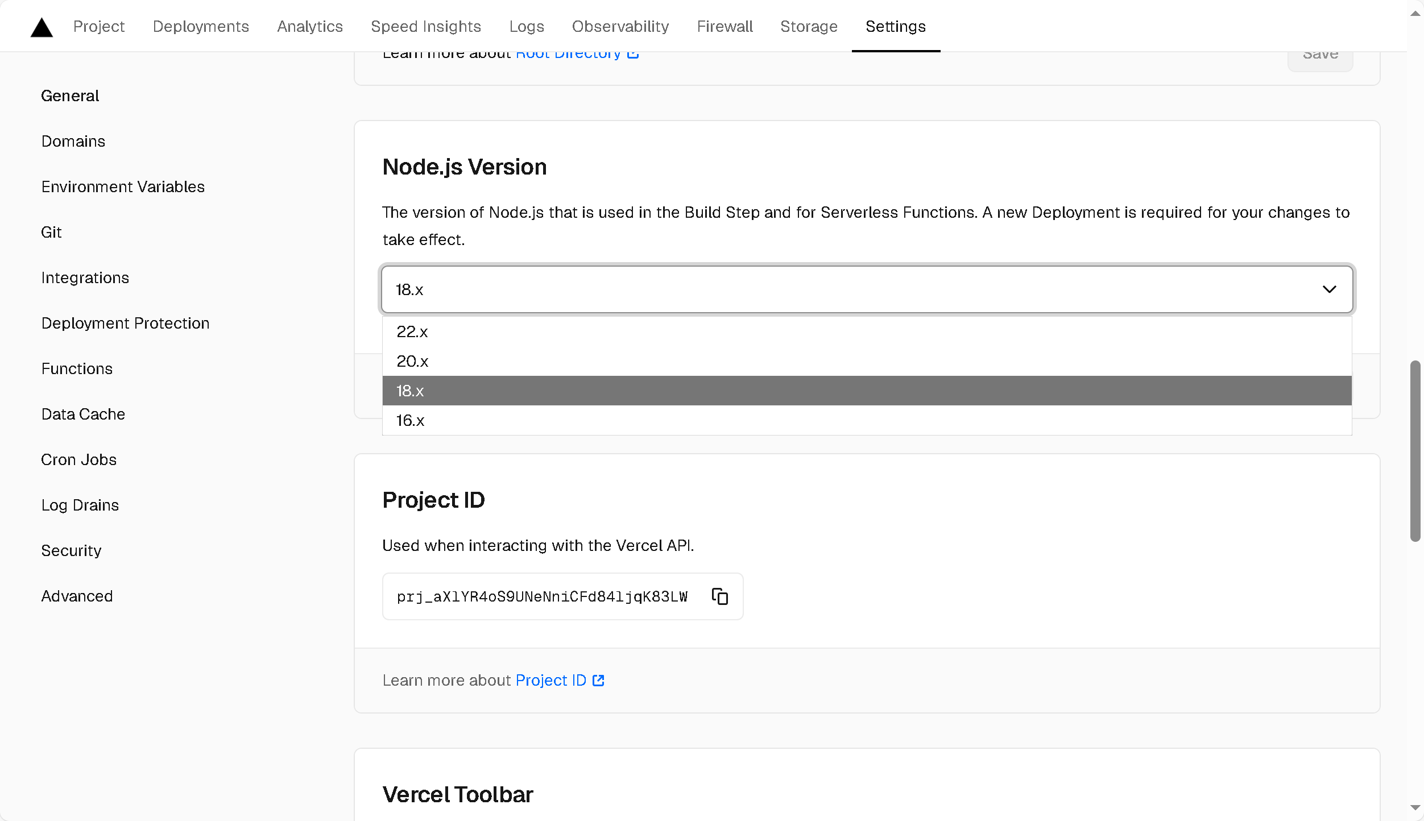Click Root Directory learn more link
The image size is (1424, 821).
[x=577, y=53]
